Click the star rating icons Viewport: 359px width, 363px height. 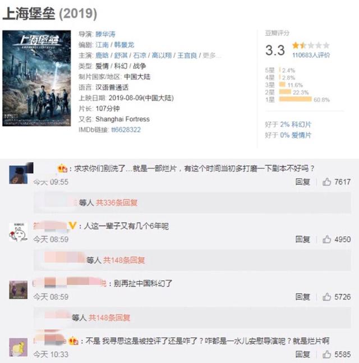tap(311, 45)
